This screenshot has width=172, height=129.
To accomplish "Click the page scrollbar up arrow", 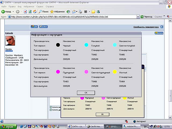I will [170, 20].
